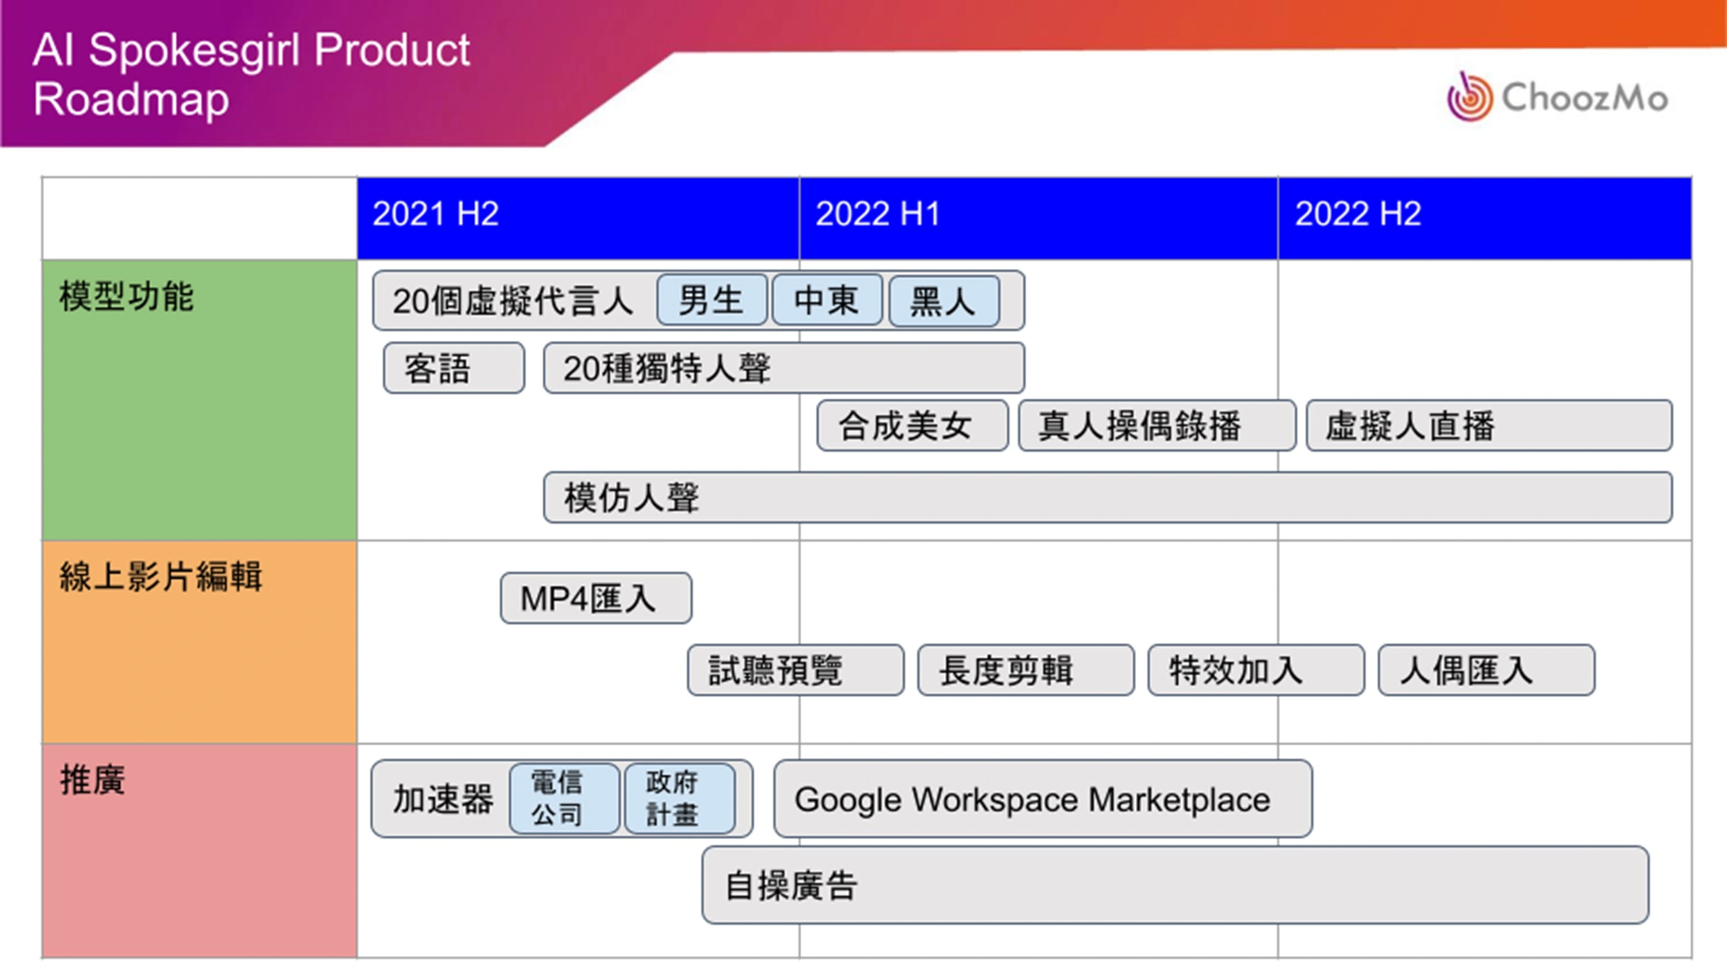The height and width of the screenshot is (971, 1727).
Task: Select the 虛擬人直播 roadmap box
Action: click(1488, 426)
